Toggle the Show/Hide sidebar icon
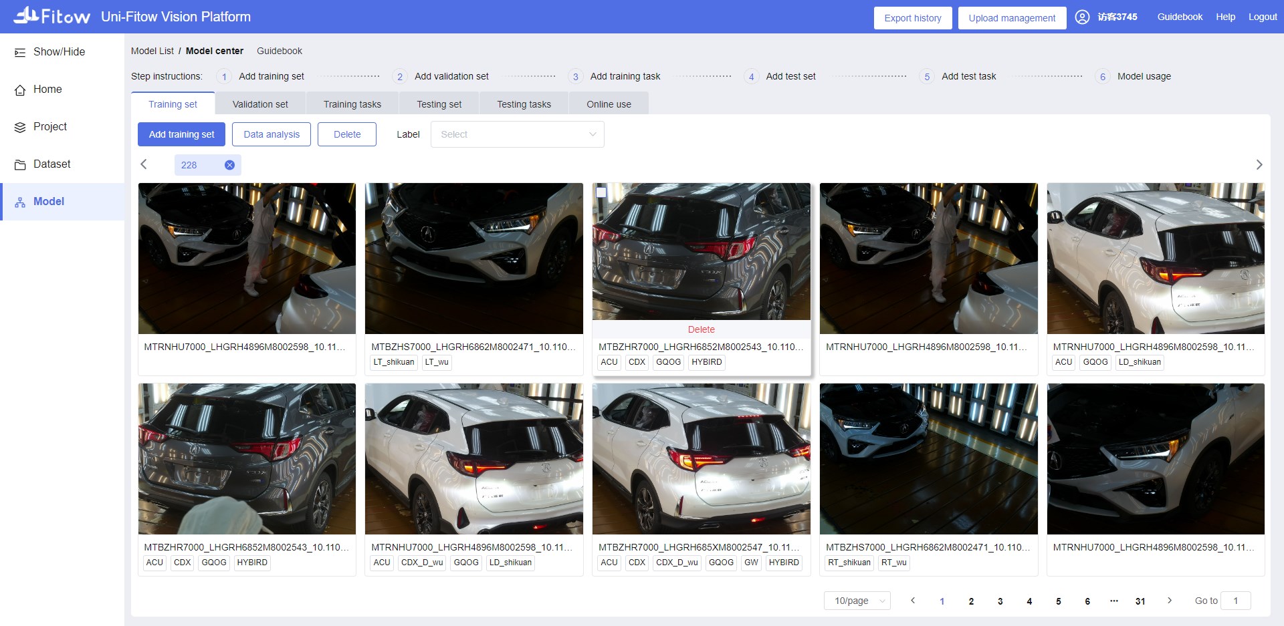Viewport: 1284px width, 626px height. coord(20,52)
